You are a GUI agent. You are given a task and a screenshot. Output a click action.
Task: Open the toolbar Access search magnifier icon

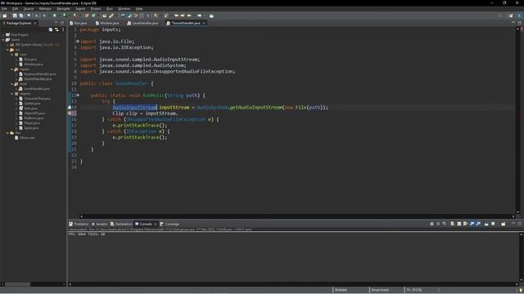tap(500, 16)
